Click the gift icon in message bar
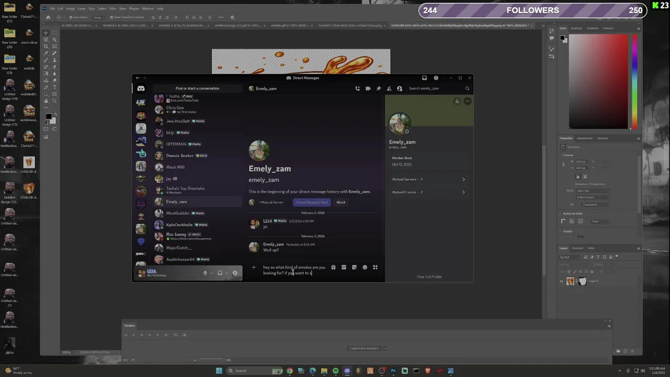The height and width of the screenshot is (377, 670). point(333,268)
